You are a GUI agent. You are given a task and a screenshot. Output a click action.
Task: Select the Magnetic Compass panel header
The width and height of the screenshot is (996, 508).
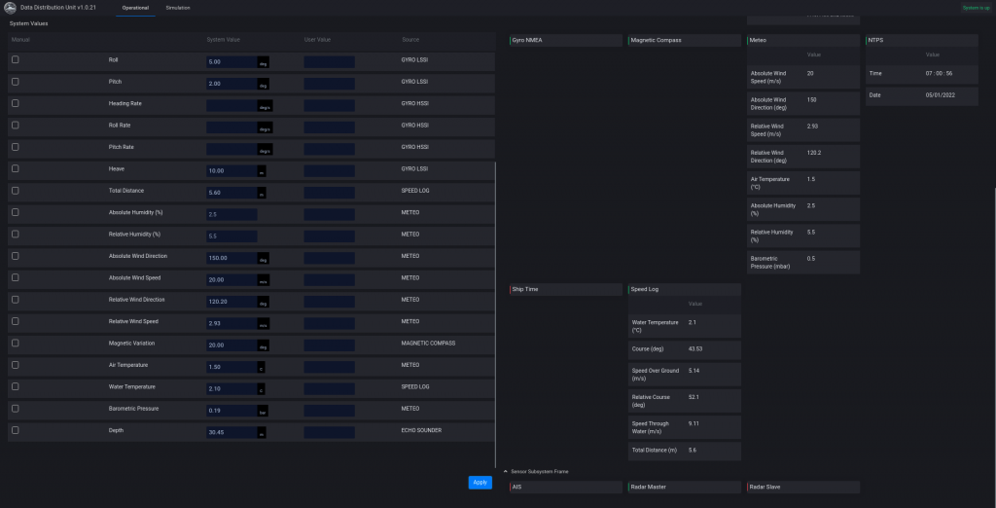[x=685, y=40]
